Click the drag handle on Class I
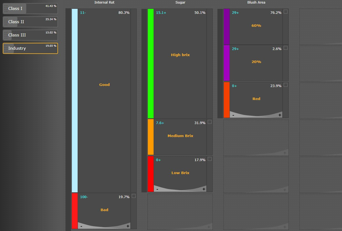The image size is (342, 231). pos(6,9)
